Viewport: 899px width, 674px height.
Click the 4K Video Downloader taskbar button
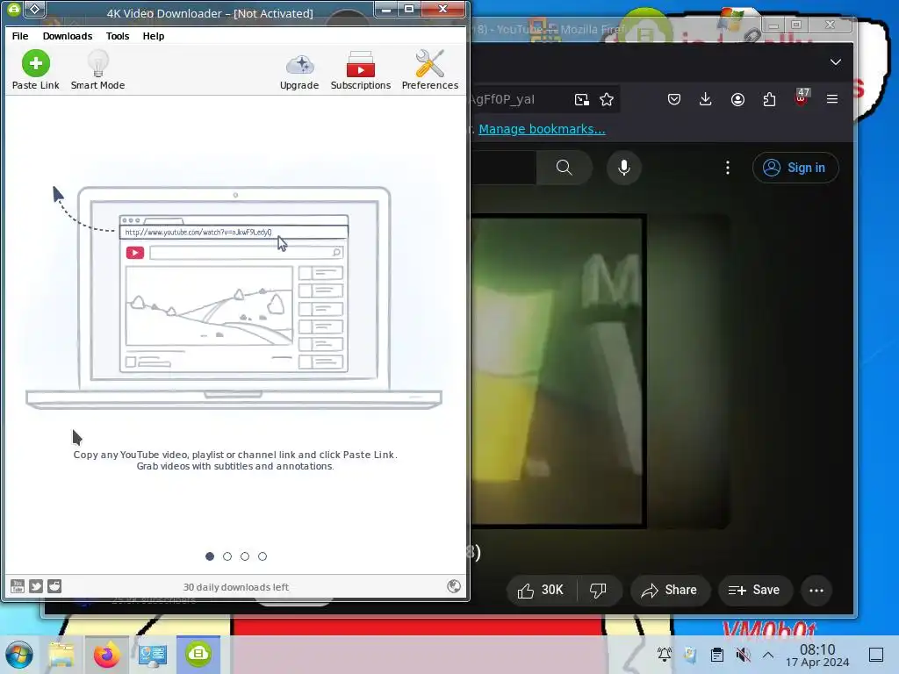(198, 655)
